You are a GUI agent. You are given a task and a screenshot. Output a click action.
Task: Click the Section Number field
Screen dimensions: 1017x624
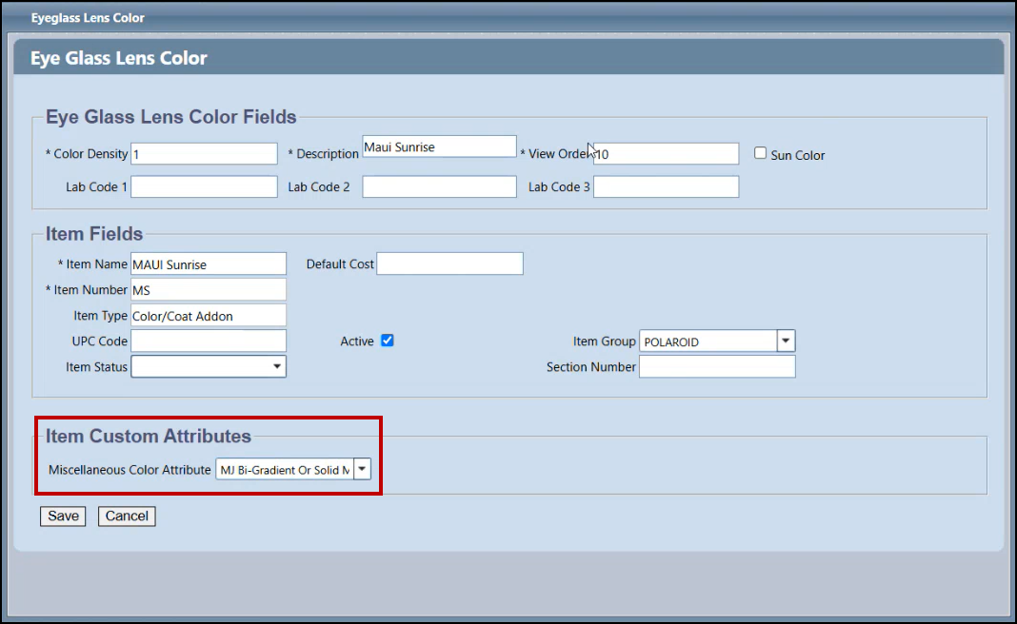click(x=716, y=366)
